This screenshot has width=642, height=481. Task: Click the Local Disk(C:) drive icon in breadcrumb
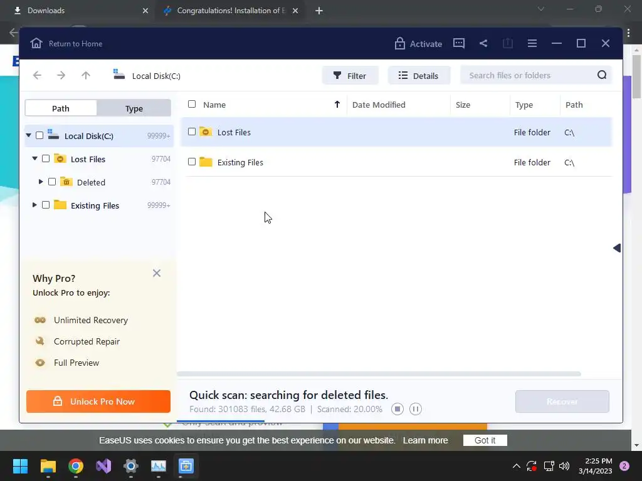118,75
